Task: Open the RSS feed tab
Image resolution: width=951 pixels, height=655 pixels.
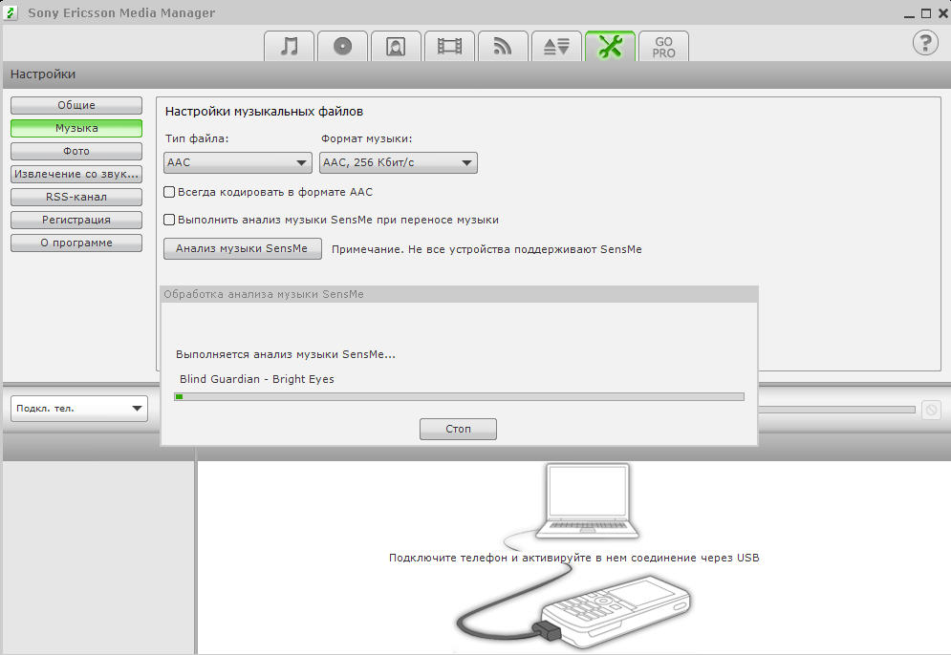Action: tap(502, 46)
